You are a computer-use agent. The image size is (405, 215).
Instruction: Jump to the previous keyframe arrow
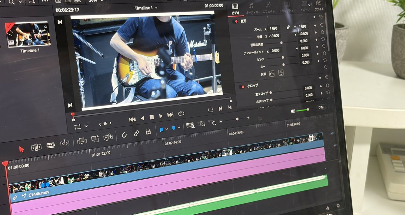100,124
